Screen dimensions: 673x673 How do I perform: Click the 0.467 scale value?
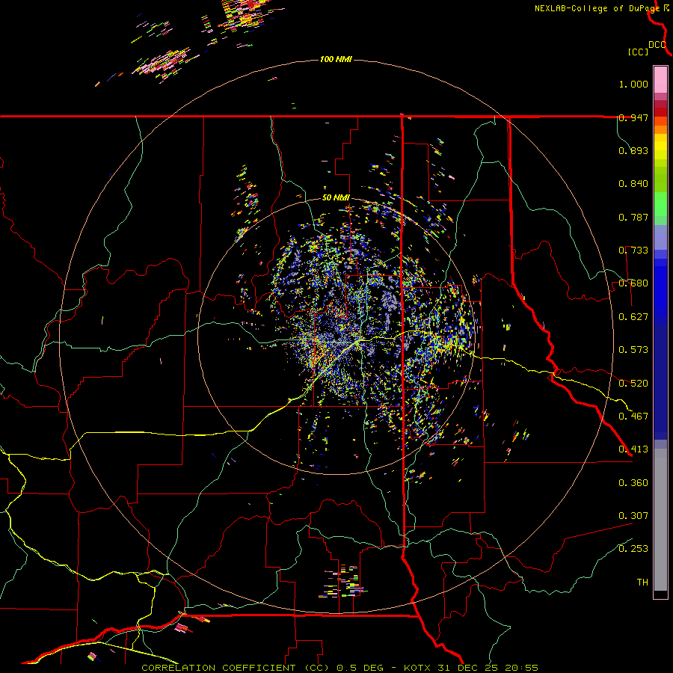point(633,417)
